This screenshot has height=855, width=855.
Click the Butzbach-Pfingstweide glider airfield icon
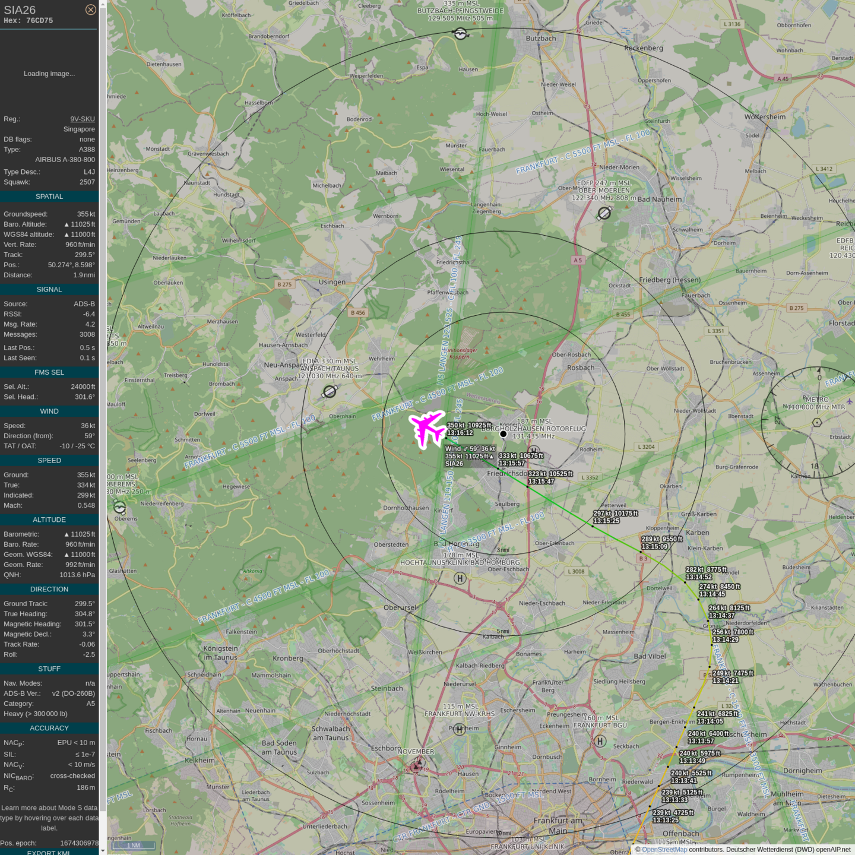[x=461, y=34]
